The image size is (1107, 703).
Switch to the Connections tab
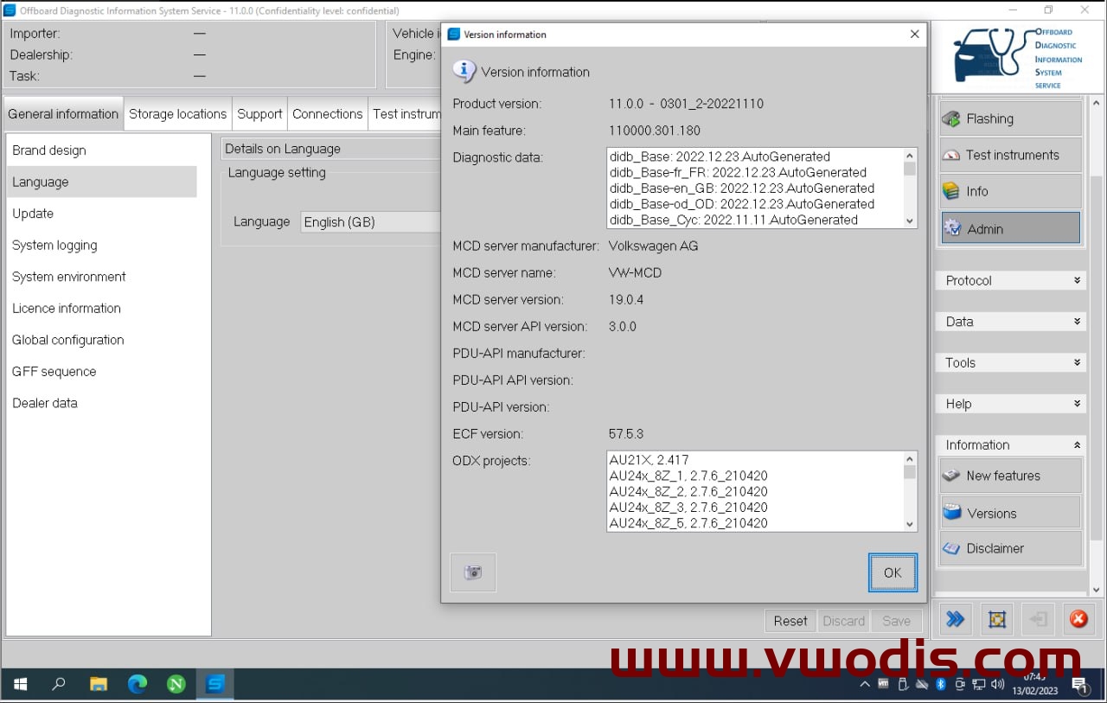327,114
